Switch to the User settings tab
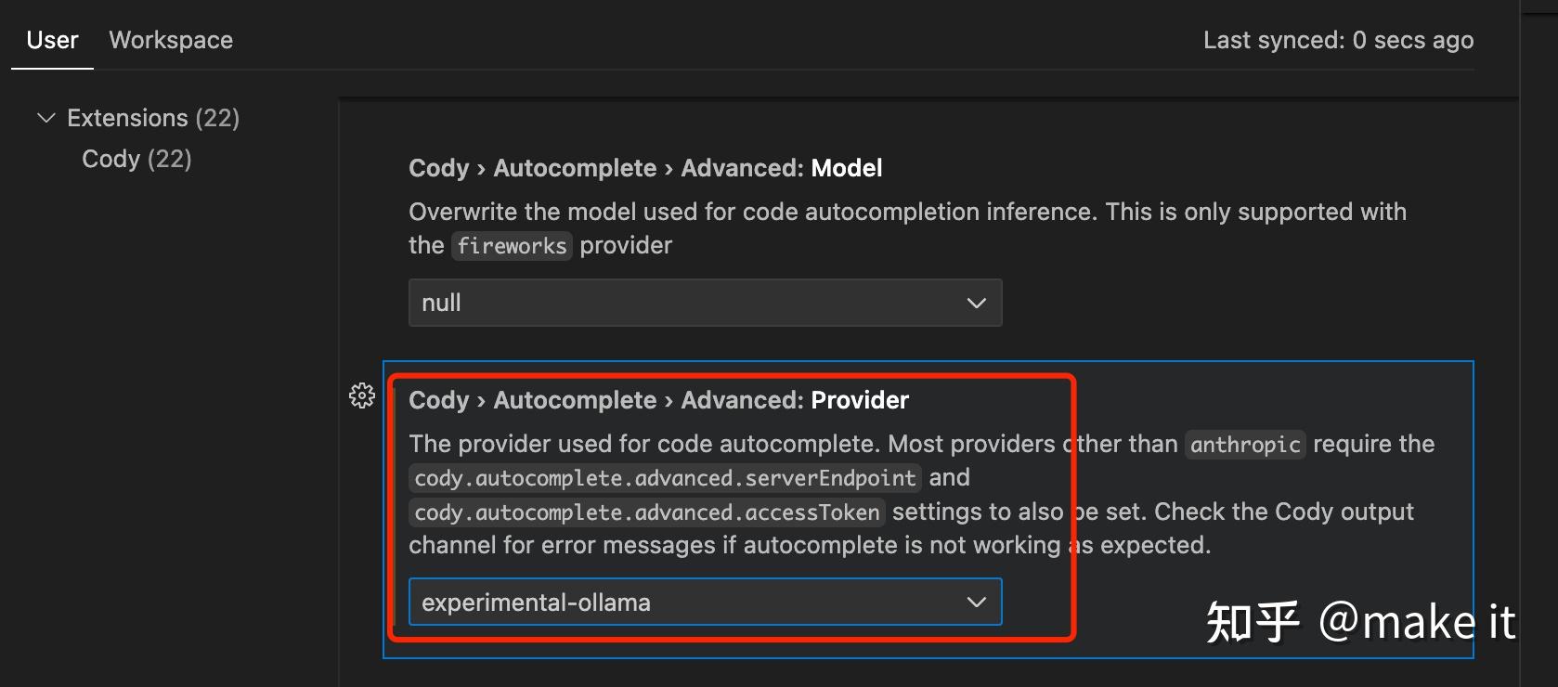Image resolution: width=1558 pixels, height=687 pixels. [x=52, y=40]
